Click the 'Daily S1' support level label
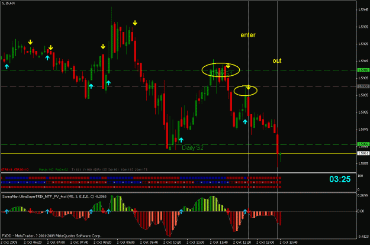This screenshot has width=370, height=245. [x=221, y=73]
